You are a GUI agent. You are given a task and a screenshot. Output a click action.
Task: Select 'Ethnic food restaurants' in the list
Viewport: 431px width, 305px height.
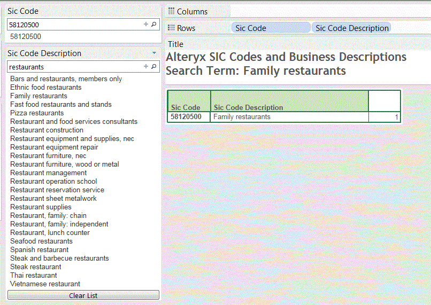click(46, 87)
